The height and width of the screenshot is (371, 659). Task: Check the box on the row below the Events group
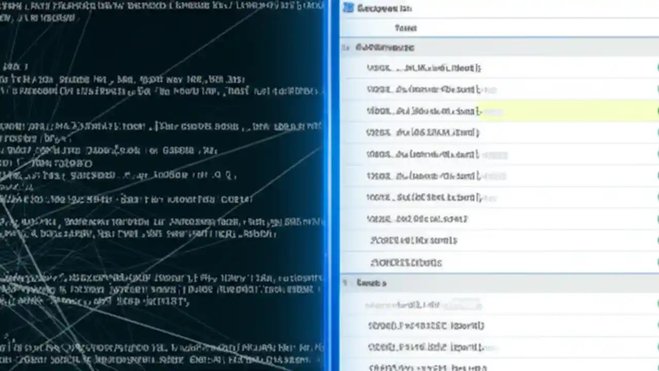pyautogui.click(x=657, y=305)
